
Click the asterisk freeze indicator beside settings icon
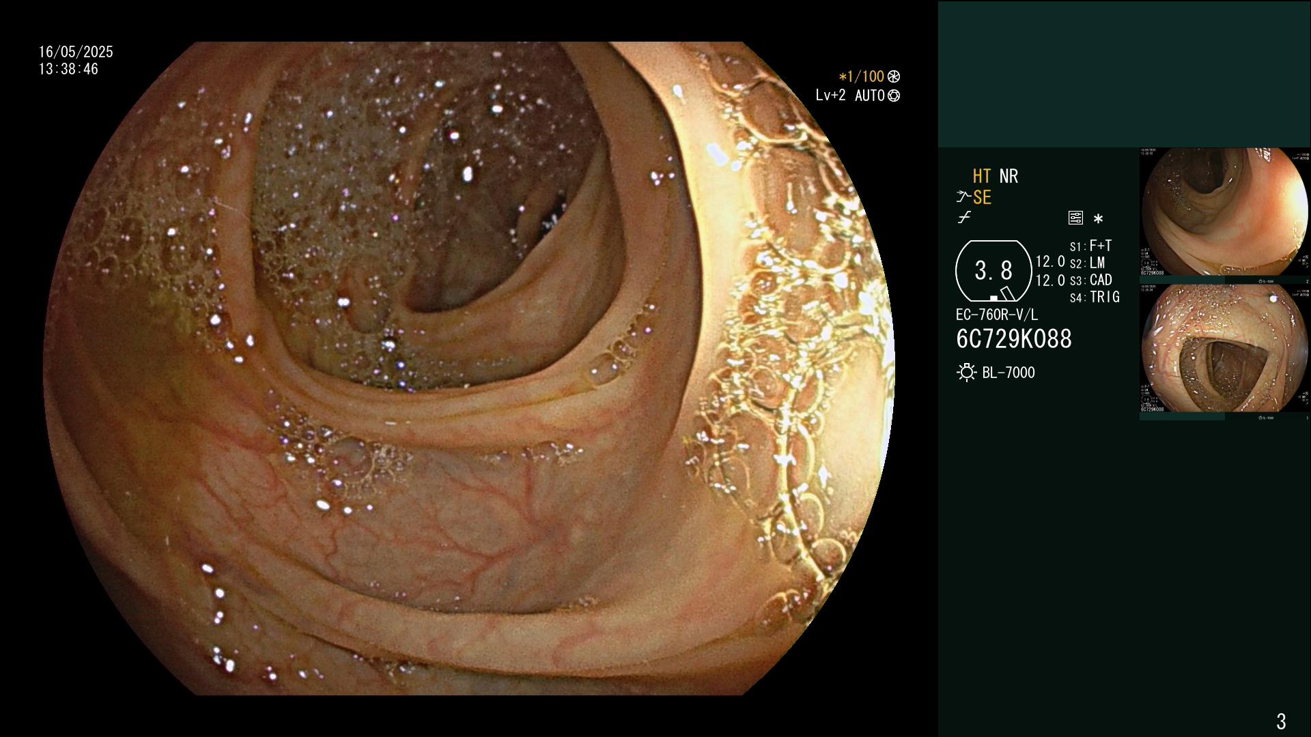pyautogui.click(x=1098, y=219)
